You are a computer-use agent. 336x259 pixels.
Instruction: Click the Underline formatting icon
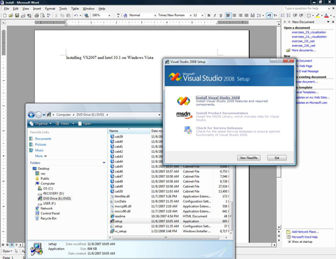coord(221,15)
